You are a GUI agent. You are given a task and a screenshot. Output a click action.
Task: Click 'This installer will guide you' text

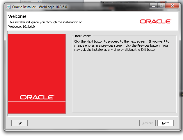pos(45,22)
